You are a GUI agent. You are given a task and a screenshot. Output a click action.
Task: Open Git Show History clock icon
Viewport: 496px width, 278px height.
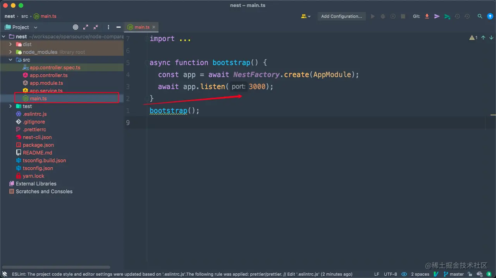[457, 16]
